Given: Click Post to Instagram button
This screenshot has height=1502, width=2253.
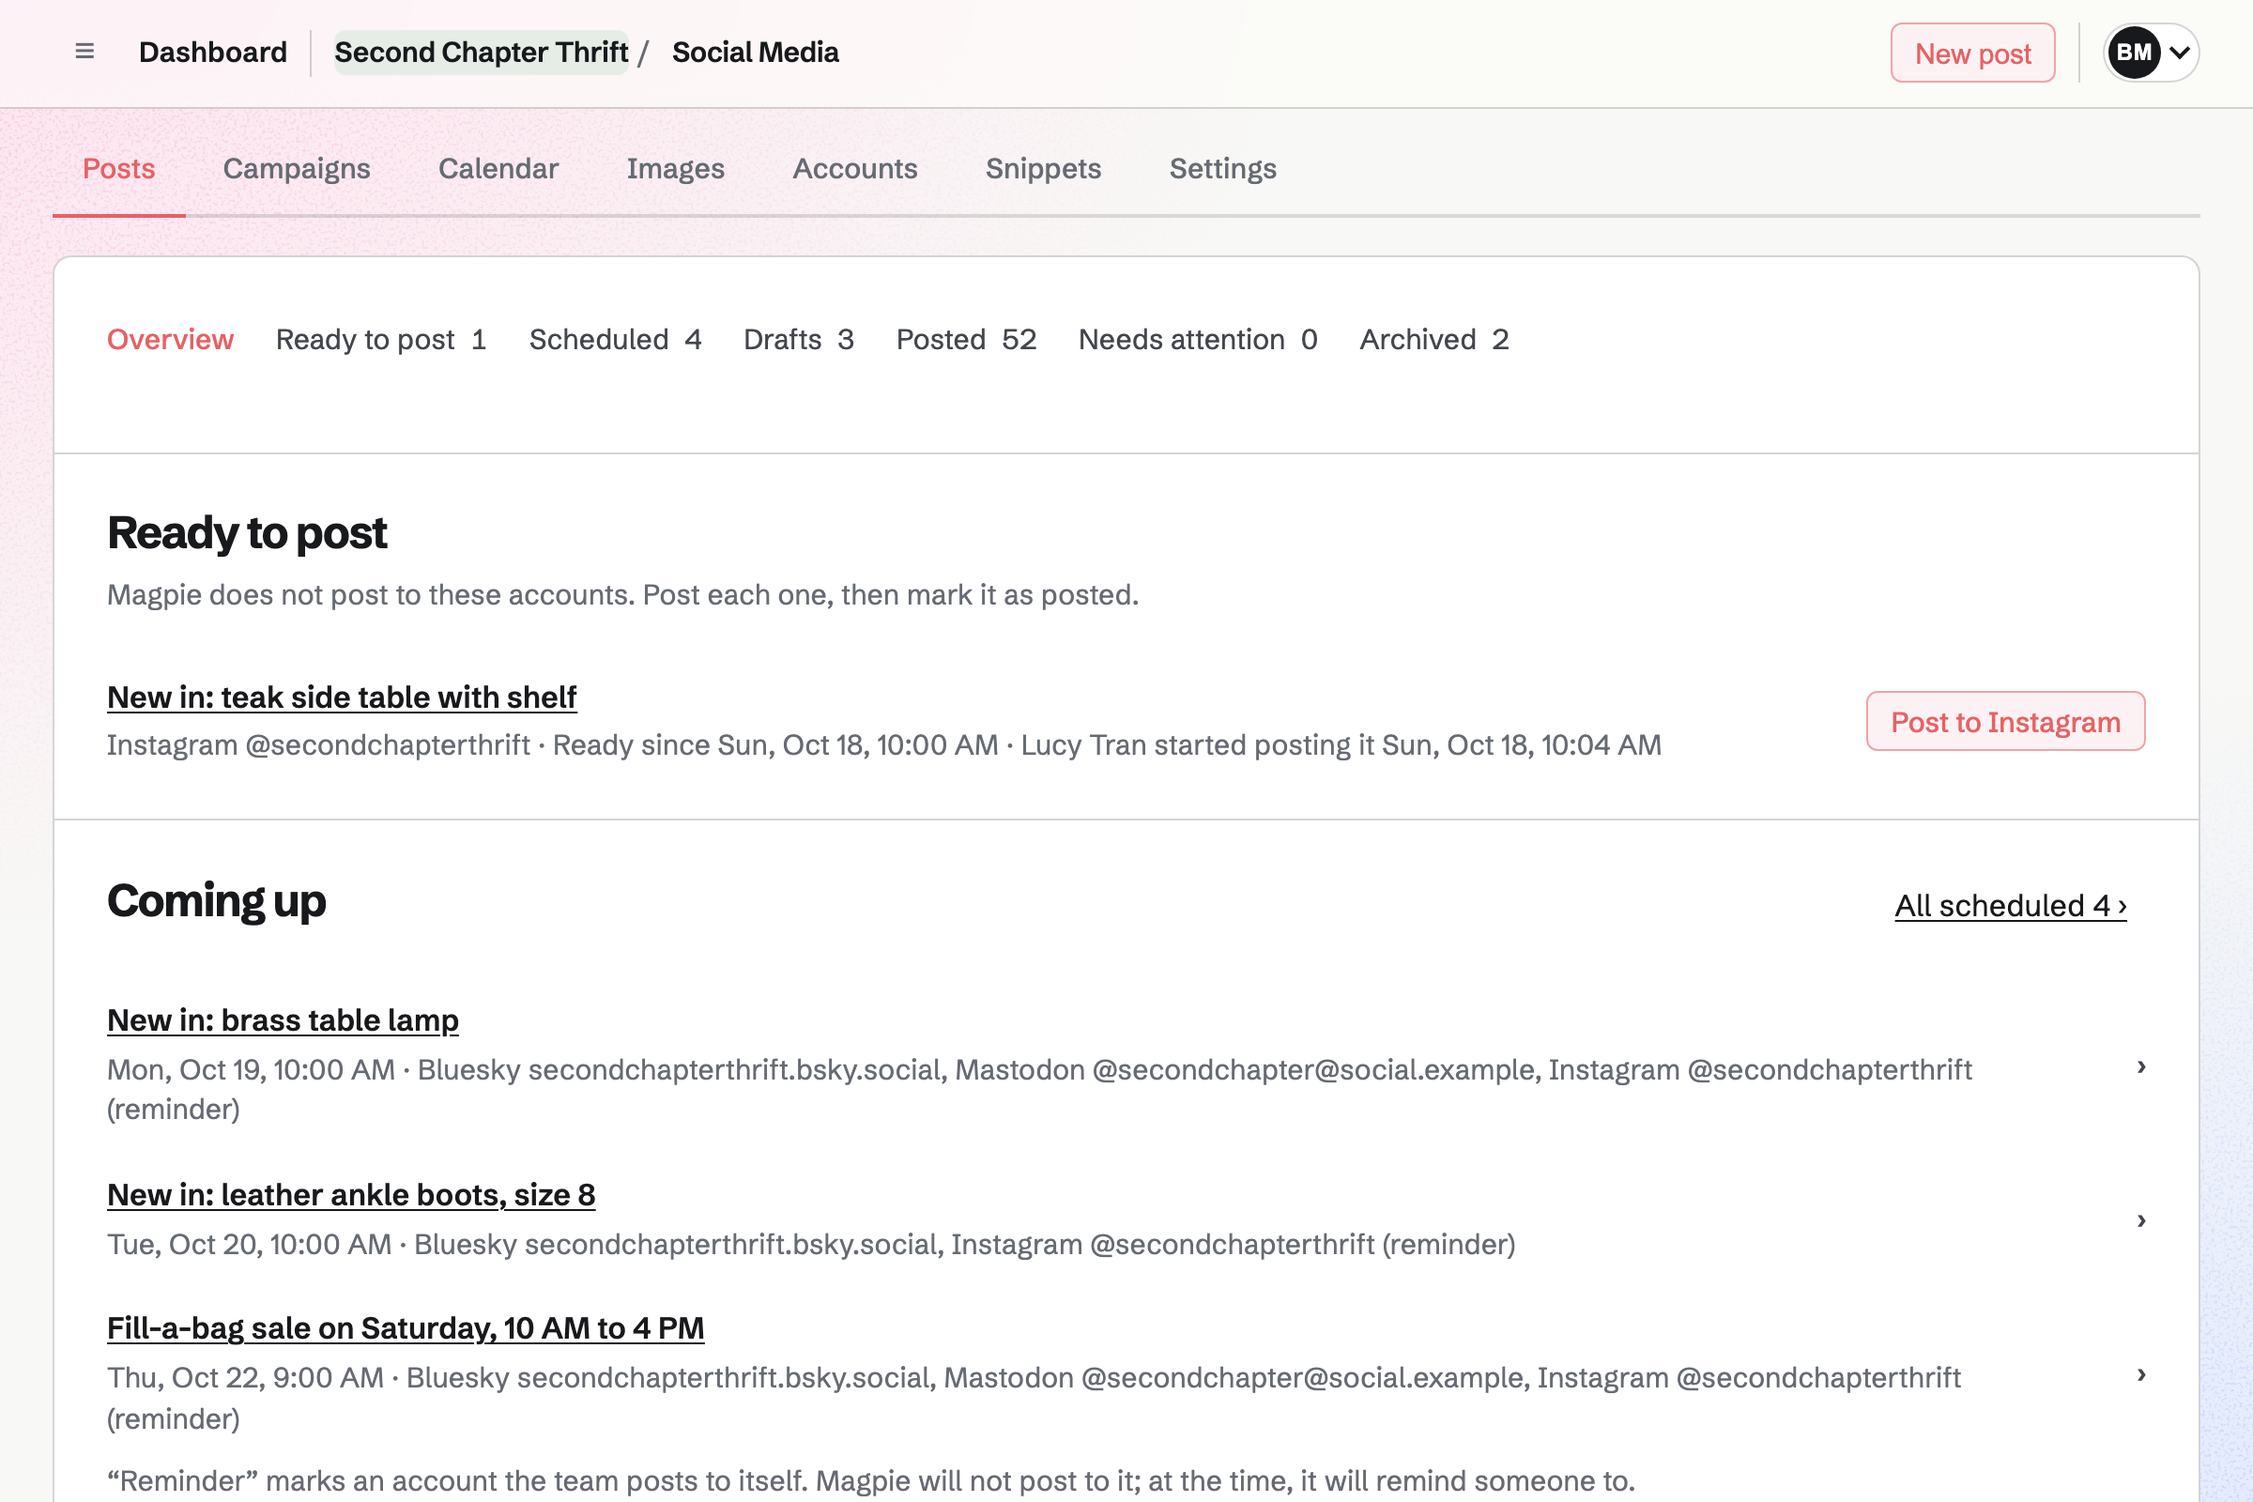Looking at the screenshot, I should click(x=2005, y=721).
